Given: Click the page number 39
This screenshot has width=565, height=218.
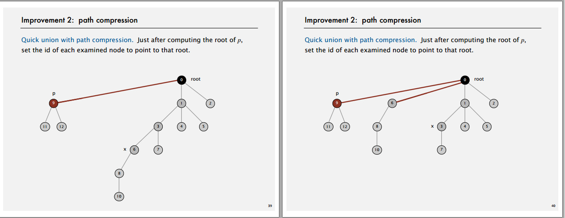Looking at the screenshot, I should click(x=270, y=206).
